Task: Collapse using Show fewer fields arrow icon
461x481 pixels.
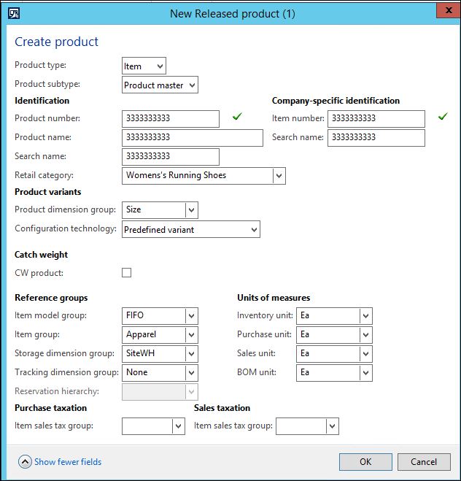Action: point(25,461)
